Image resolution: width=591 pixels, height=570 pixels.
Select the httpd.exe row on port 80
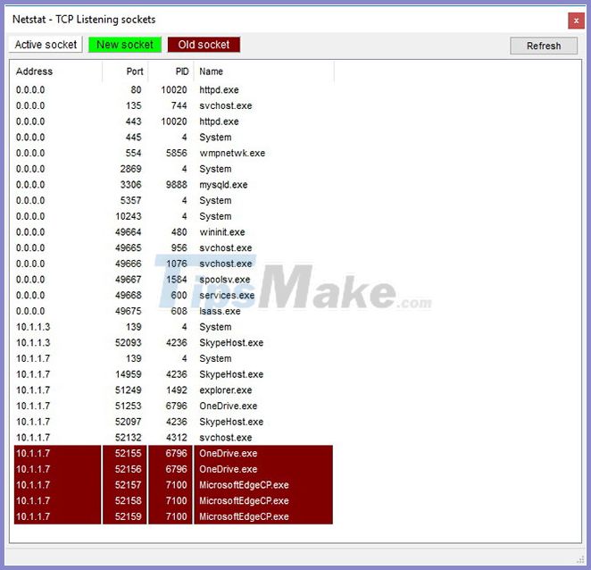click(x=173, y=89)
